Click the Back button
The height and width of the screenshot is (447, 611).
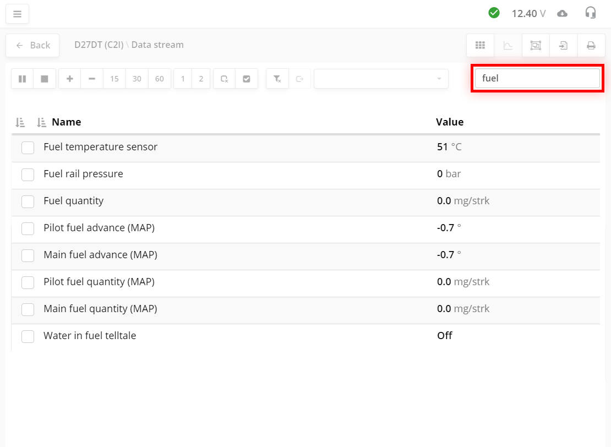pyautogui.click(x=32, y=45)
